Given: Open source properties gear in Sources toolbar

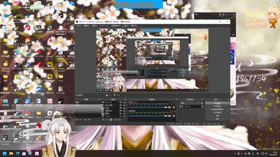Looking at the screenshot, I should [x=111, y=120].
